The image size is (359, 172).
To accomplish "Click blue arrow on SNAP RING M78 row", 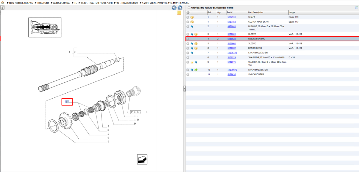I will click(x=192, y=53).
